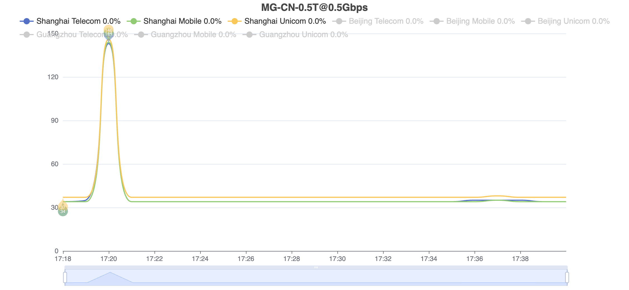Click the MG-CN-0.5T@0.5Gbps chart title
The height and width of the screenshot is (290, 629).
click(x=314, y=8)
